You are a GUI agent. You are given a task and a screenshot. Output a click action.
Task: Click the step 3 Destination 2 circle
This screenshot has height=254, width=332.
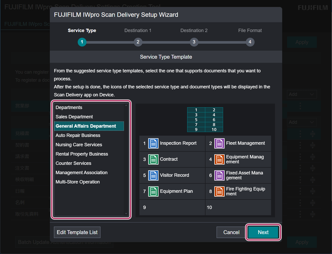pos(194,42)
